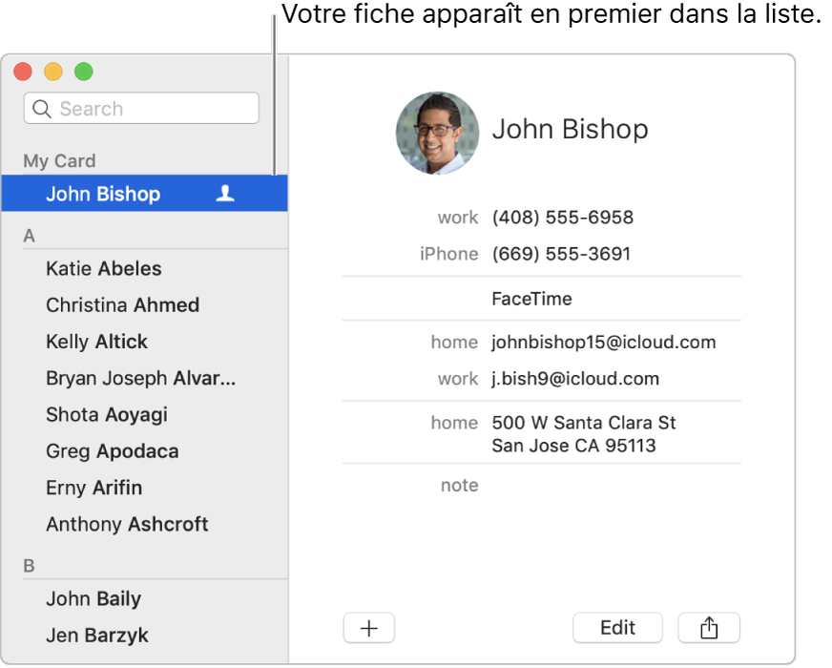This screenshot has height=668, width=832.
Task: Click the iPhone label
Action: 448,254
